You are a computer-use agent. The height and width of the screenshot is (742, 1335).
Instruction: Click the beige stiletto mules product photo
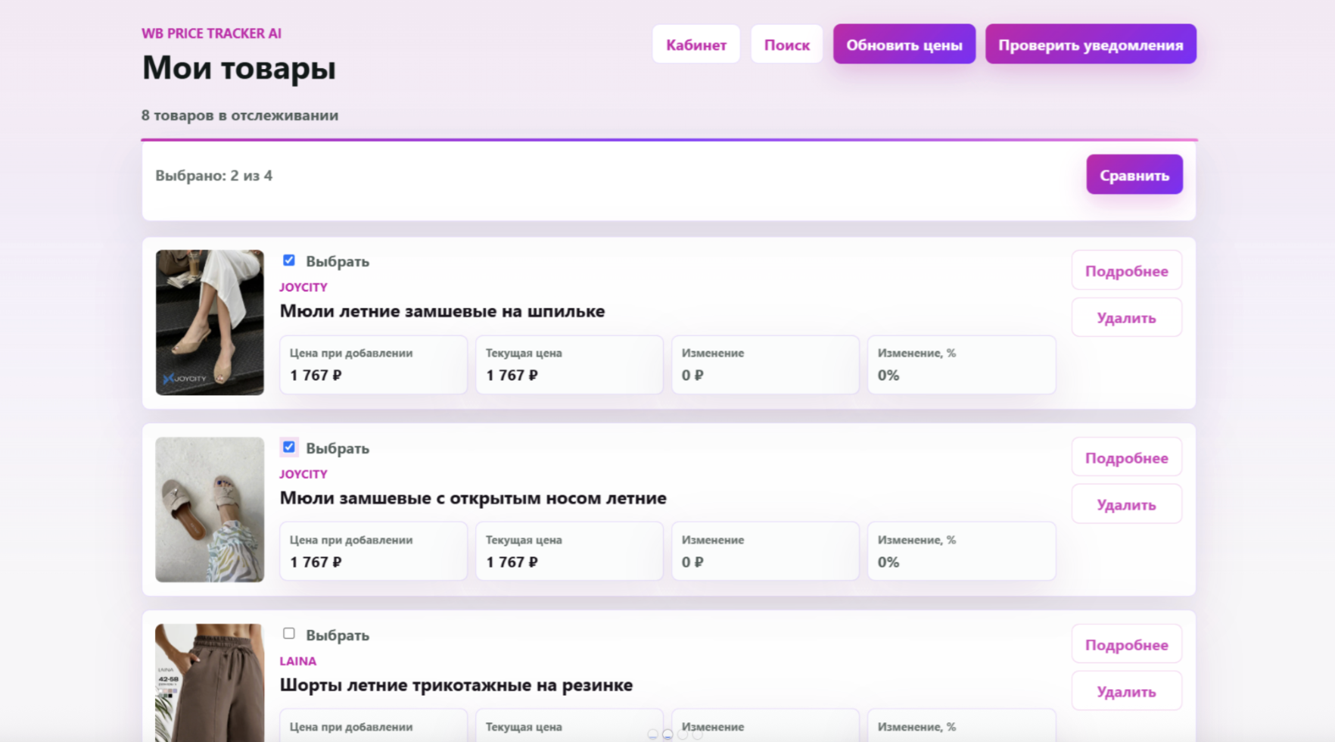[x=210, y=323]
